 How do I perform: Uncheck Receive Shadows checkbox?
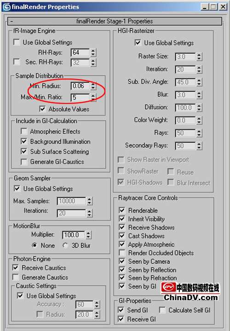click(122, 227)
